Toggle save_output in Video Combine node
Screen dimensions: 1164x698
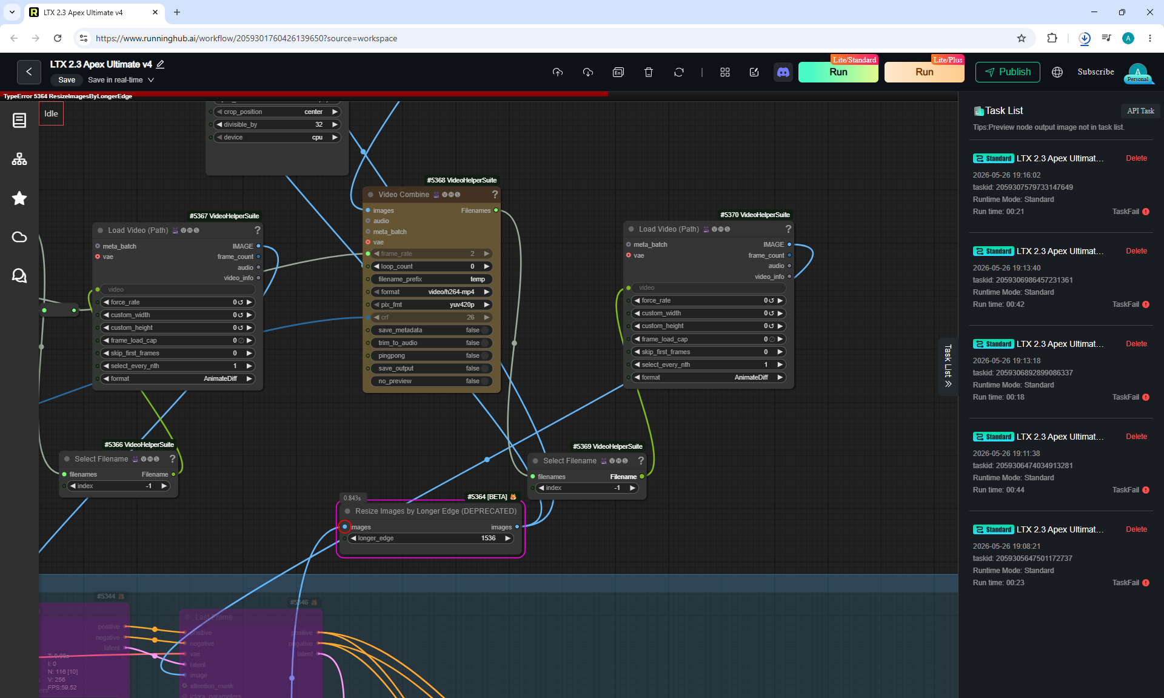tap(432, 369)
